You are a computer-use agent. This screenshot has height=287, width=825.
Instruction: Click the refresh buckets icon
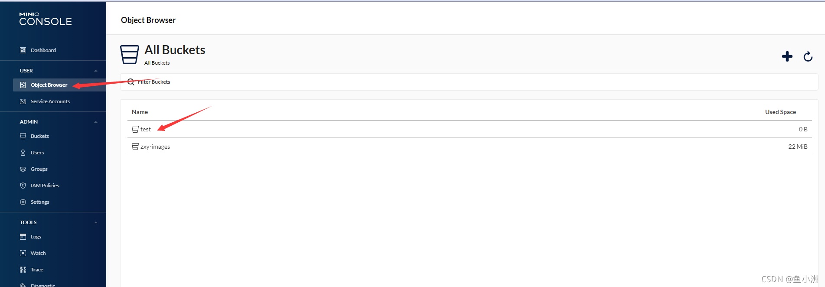click(x=808, y=56)
